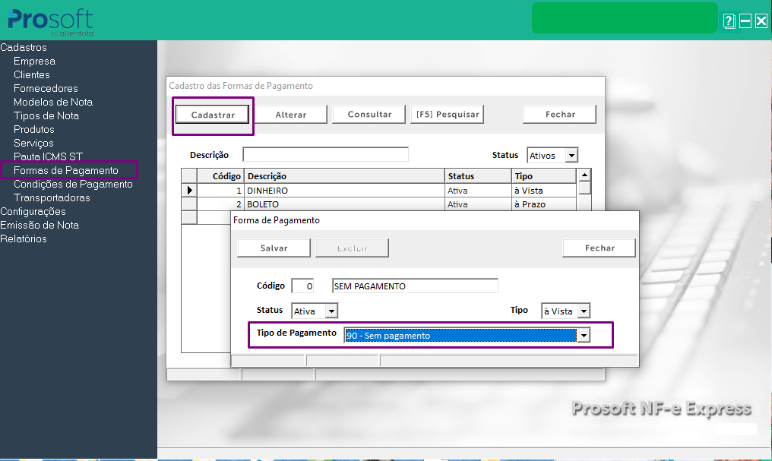Click the Código field with 0

coord(302,286)
